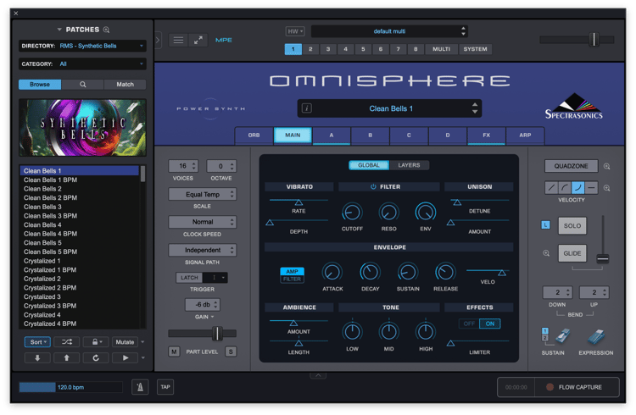Toggle the L legato button
636x415 pixels.
click(545, 225)
